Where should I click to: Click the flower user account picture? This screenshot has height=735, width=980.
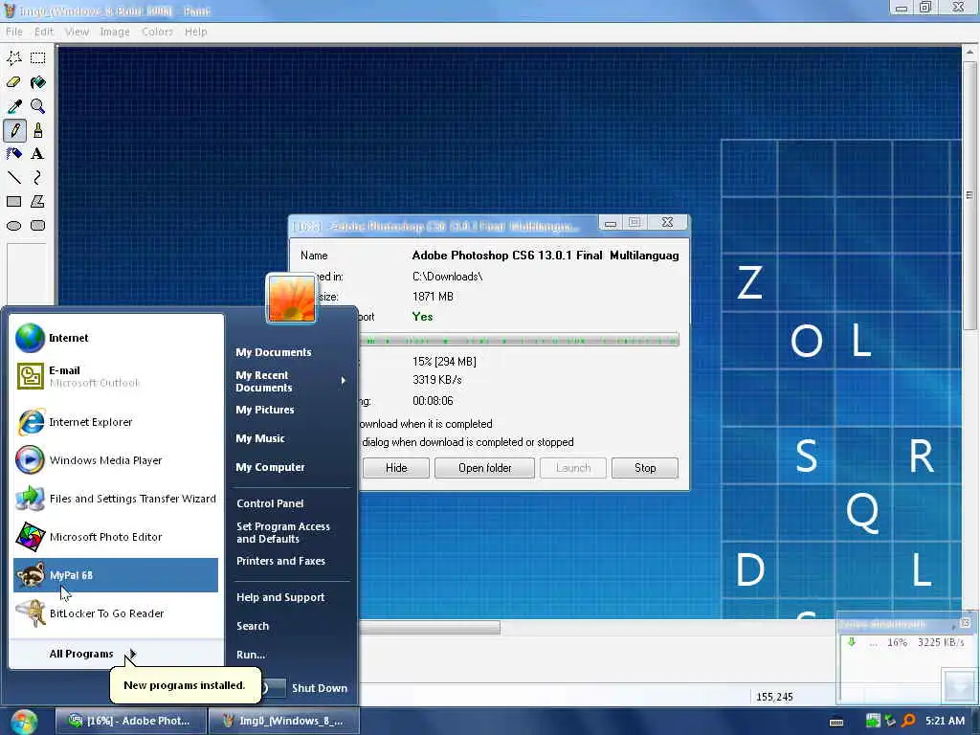[291, 299]
